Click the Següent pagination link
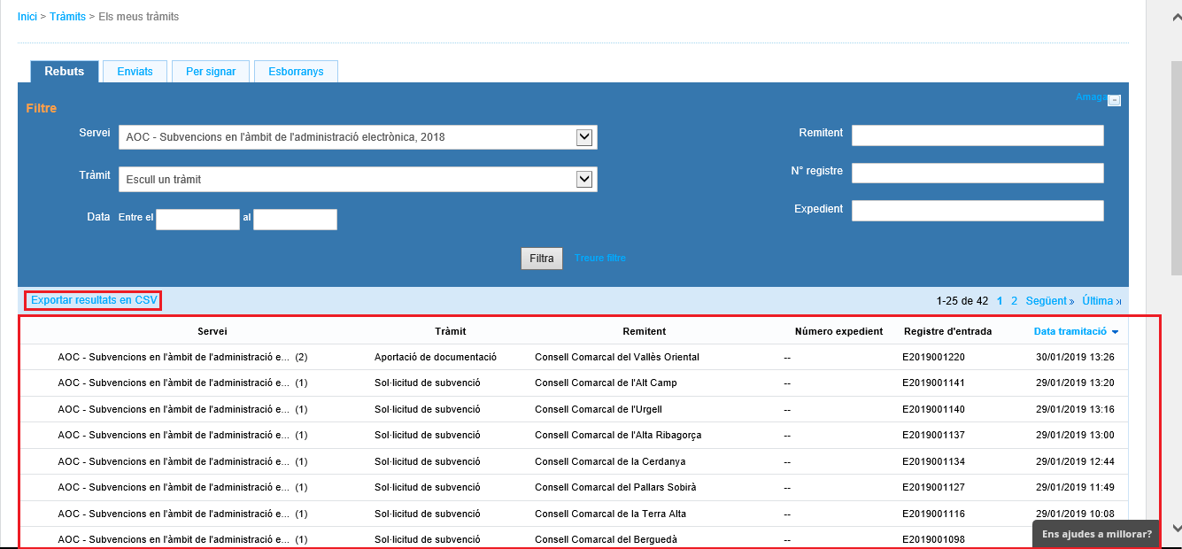 click(1049, 301)
